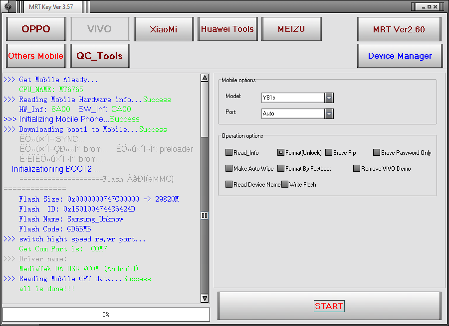This screenshot has height=326, width=449.
Task: Click the MRT Ver2.60 button
Action: click(399, 29)
